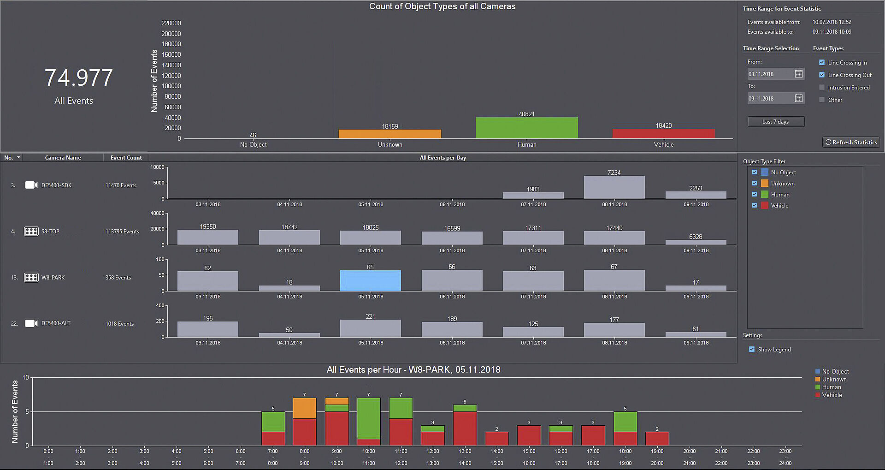Uncheck the Vehicle object type filter
This screenshot has height=470, width=885.
coord(755,205)
